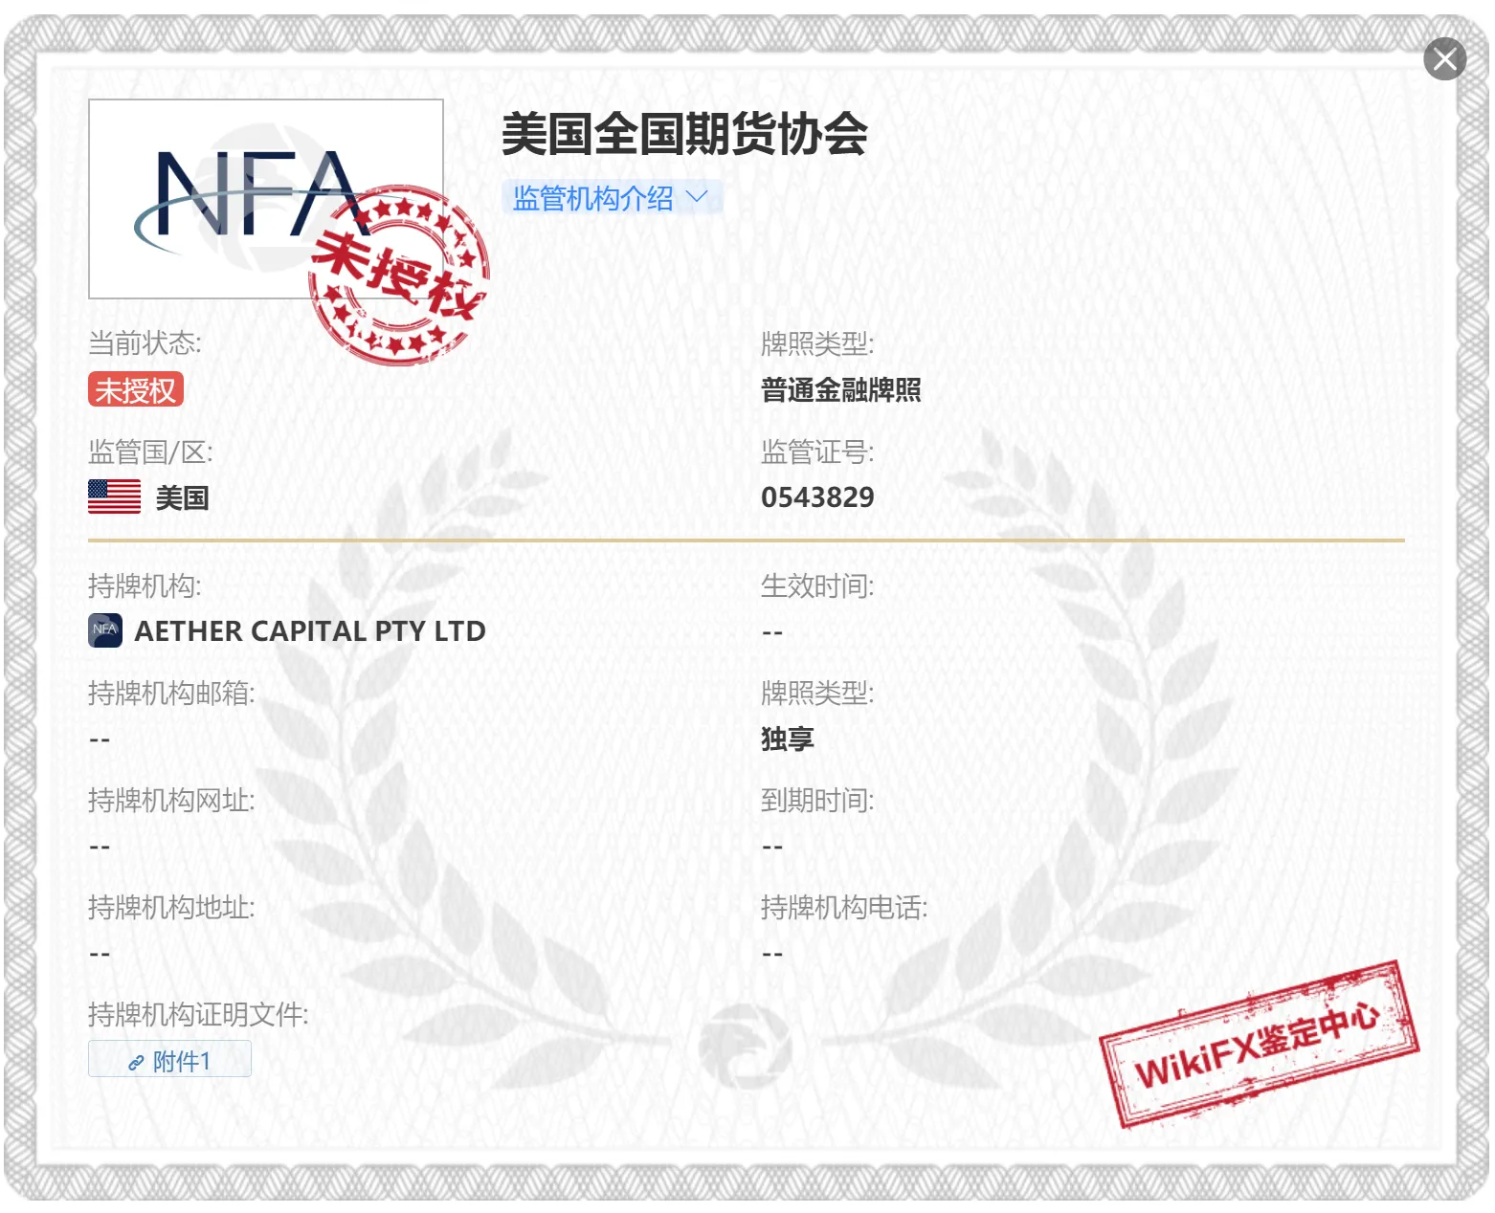This screenshot has height=1213, width=1495.
Task: Click the 监管证号 label
Action: [817, 452]
